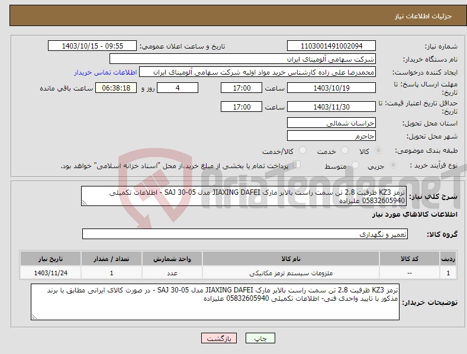The width and height of the screenshot is (467, 354).
Task: Select the خدمت radio button
Action: click(x=344, y=150)
